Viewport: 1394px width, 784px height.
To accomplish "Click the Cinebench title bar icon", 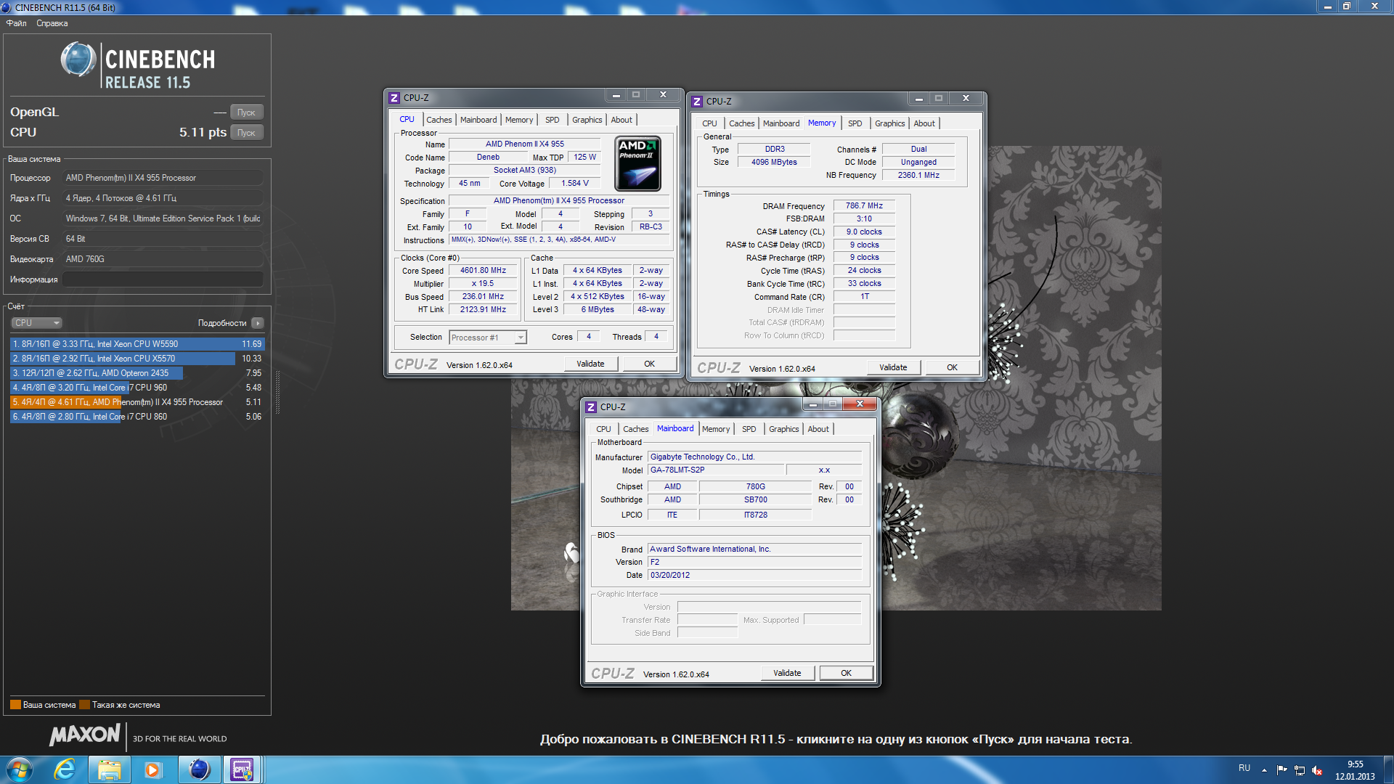I will click(6, 7).
